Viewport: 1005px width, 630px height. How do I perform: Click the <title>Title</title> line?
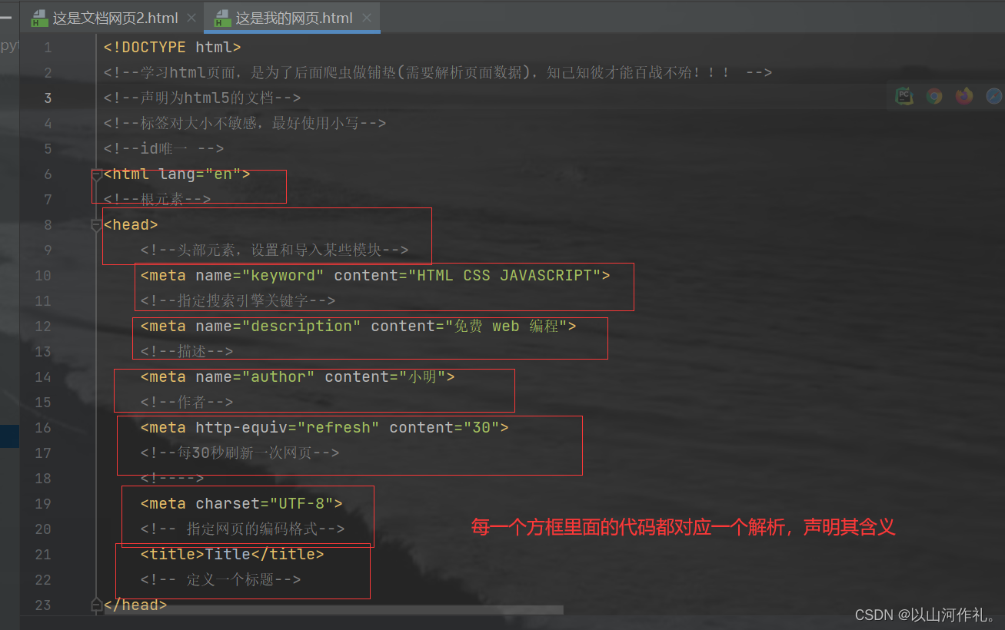[232, 555]
